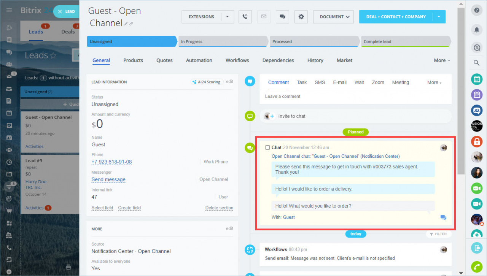The image size is (487, 276).
Task: Open the History tab
Action: coord(315,60)
